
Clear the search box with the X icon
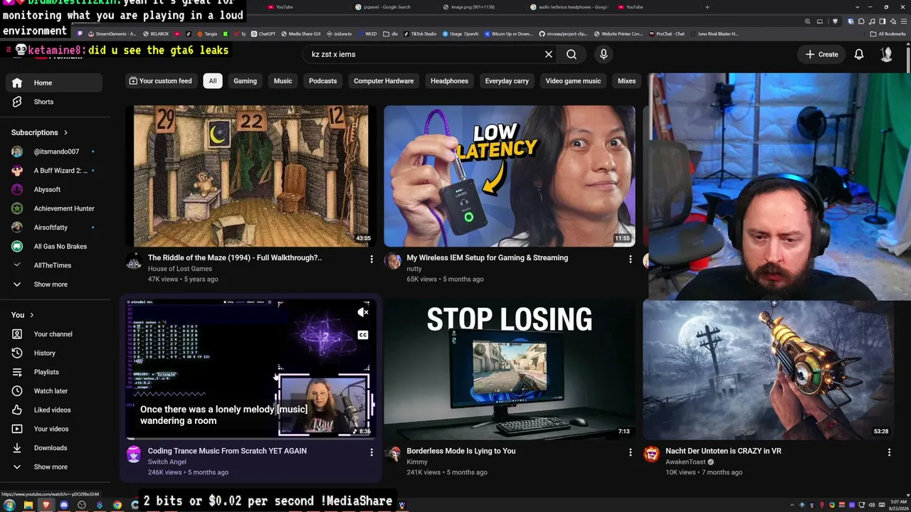[x=549, y=54]
